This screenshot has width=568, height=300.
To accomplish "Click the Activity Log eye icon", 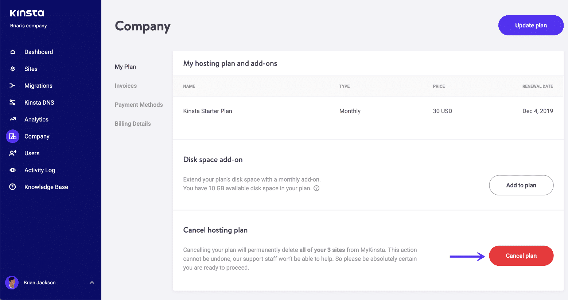I will point(12,170).
